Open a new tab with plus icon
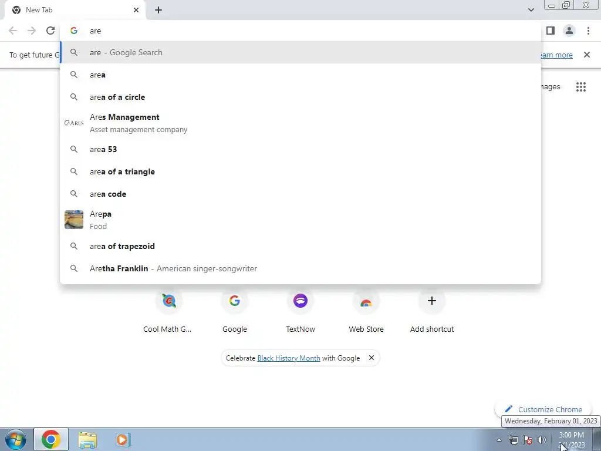 point(158,10)
